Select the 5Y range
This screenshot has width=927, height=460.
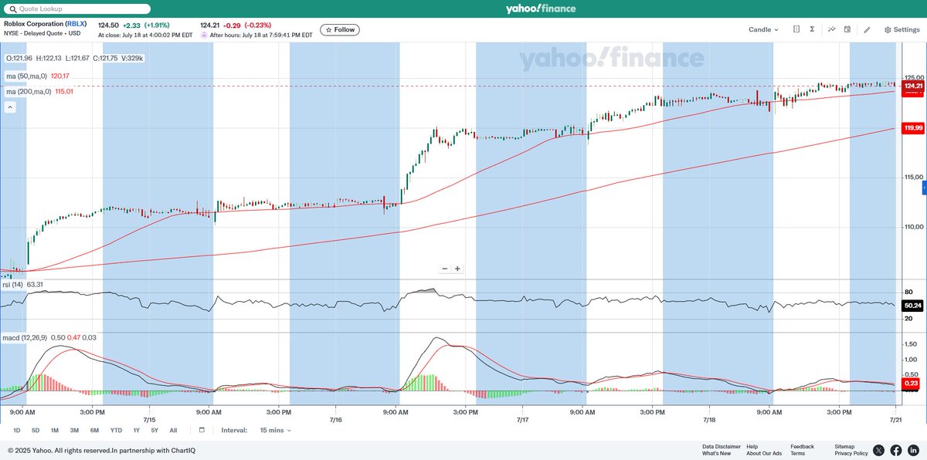click(154, 430)
